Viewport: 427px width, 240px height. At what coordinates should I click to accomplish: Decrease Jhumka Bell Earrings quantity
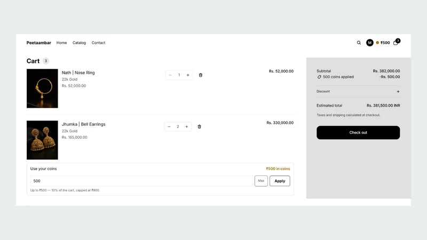169,126
